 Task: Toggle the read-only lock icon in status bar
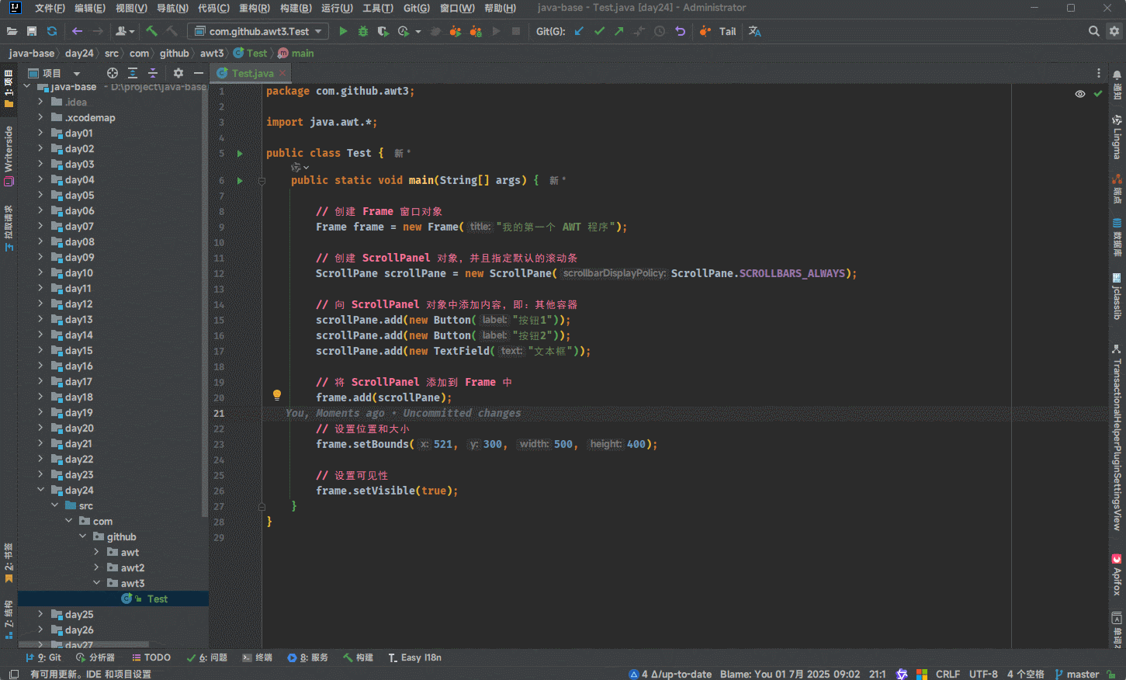(x=1111, y=674)
